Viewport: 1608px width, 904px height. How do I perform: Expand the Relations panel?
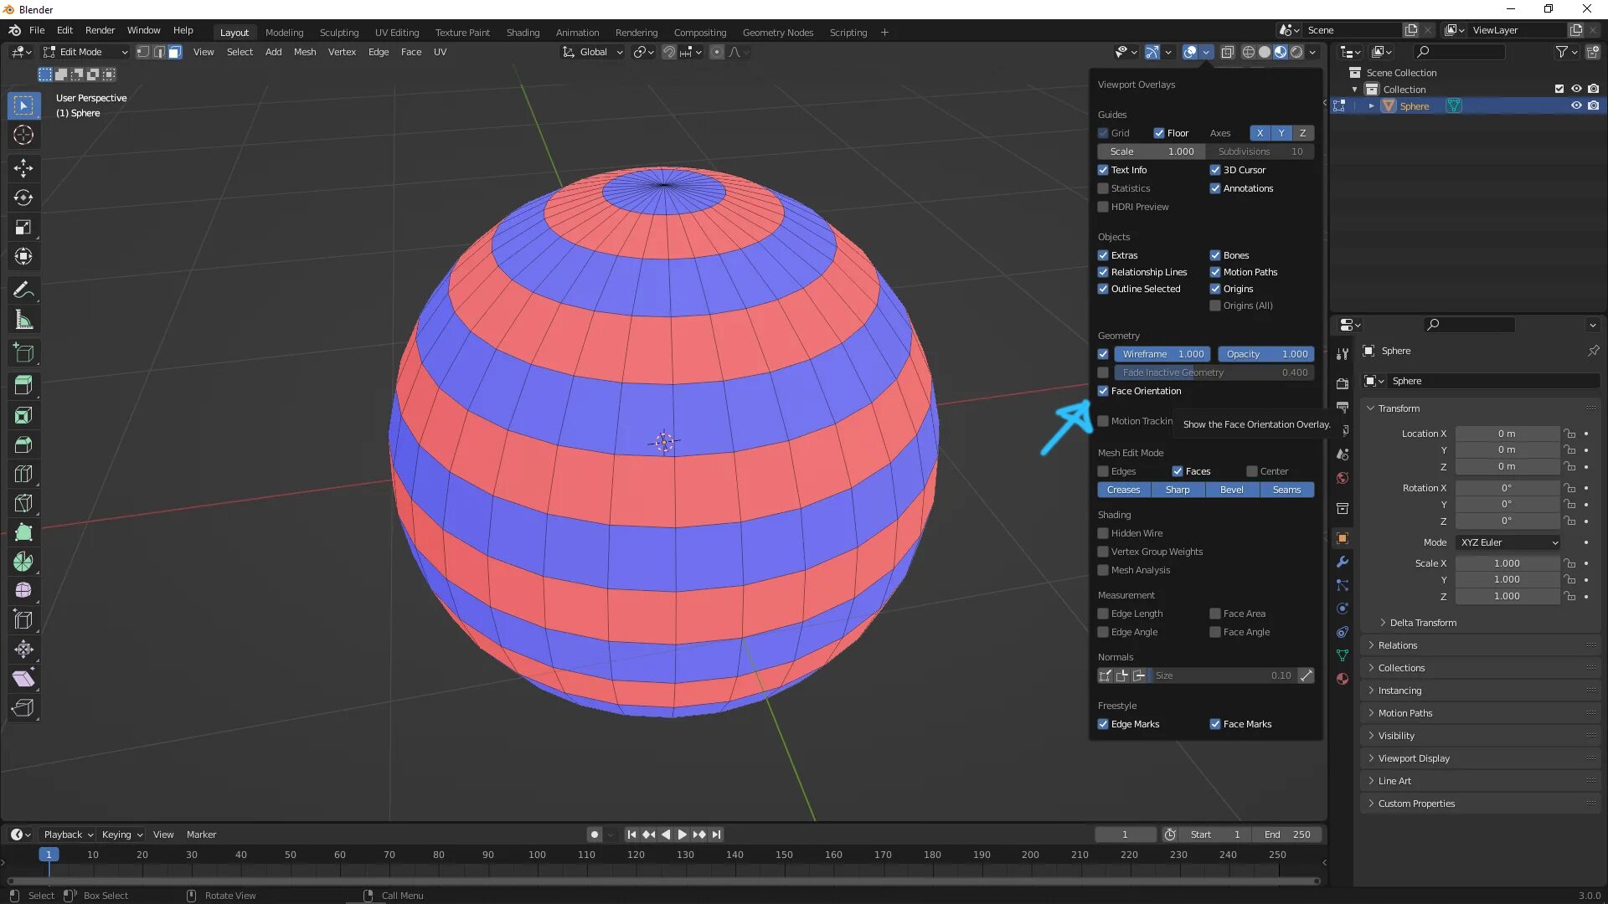tap(1397, 645)
